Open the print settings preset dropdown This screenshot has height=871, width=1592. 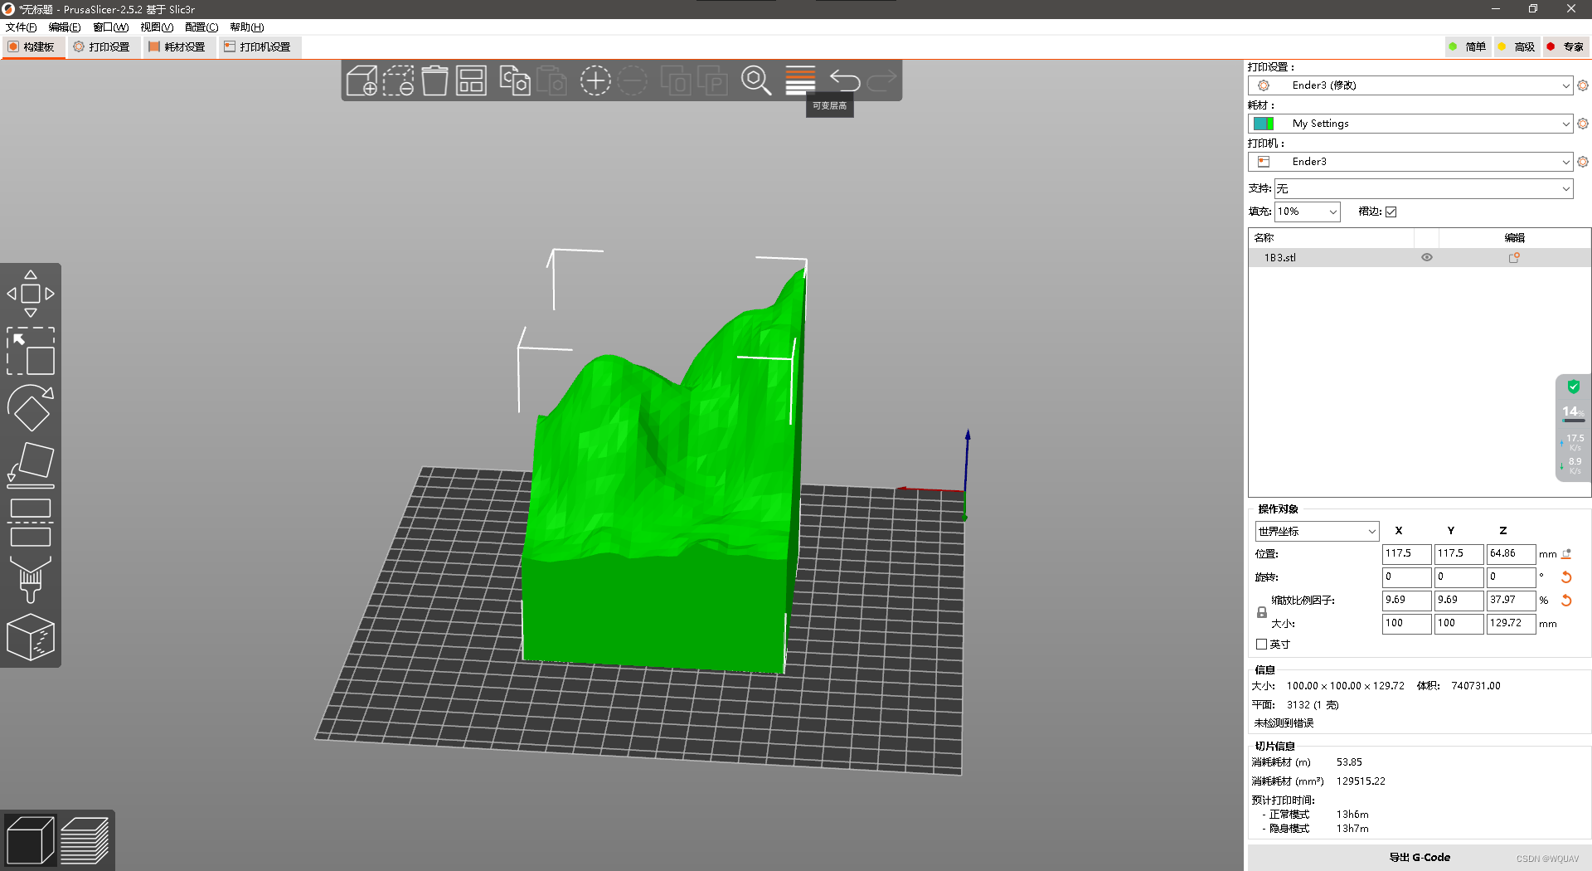1410,85
